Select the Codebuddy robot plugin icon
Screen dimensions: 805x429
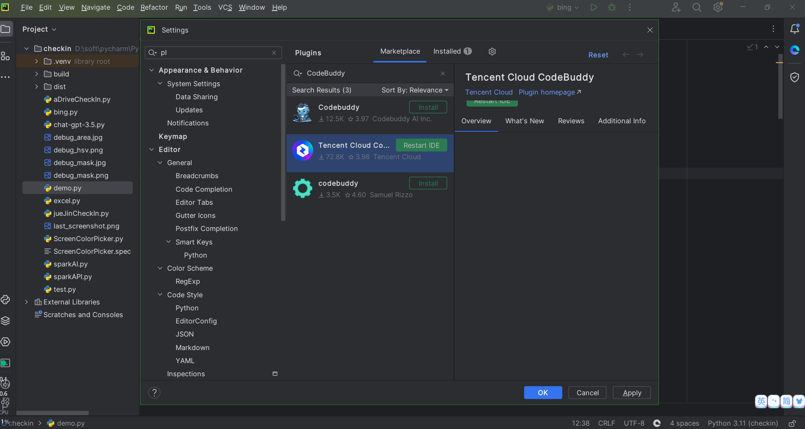point(303,113)
